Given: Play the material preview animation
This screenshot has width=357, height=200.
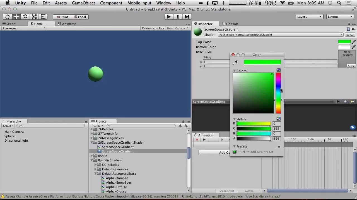Looking at the screenshot, I should point(338,102).
